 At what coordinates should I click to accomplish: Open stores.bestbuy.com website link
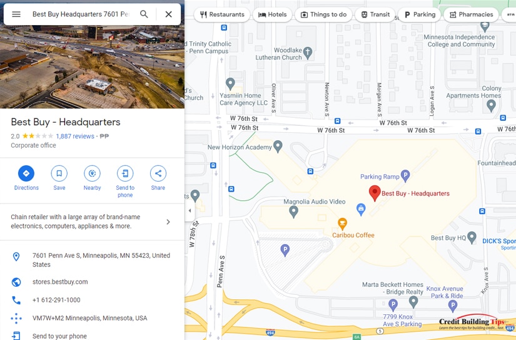coord(60,282)
